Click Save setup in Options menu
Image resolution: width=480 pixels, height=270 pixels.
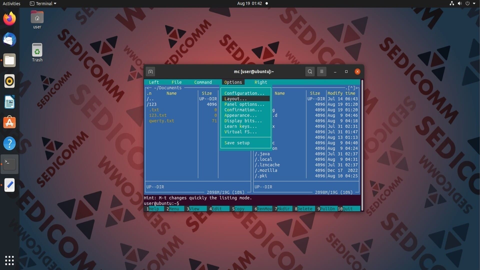tap(246, 143)
